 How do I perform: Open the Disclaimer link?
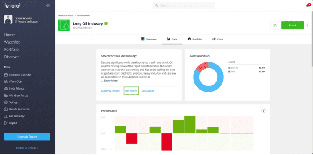148,91
